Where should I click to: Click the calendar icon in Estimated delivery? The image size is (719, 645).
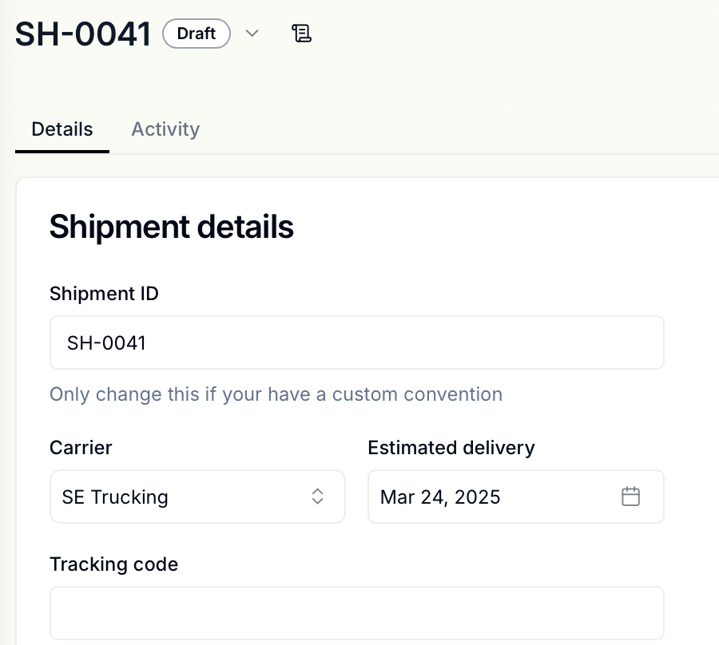tap(630, 497)
